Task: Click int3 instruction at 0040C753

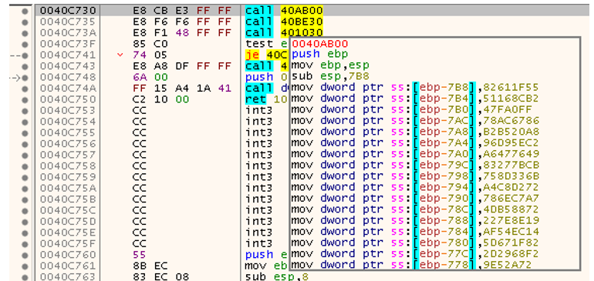Action: coord(258,110)
